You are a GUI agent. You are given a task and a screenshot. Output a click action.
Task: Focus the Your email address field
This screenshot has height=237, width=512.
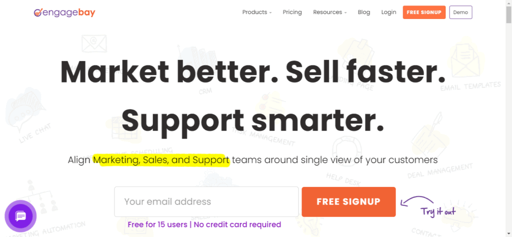(x=206, y=202)
